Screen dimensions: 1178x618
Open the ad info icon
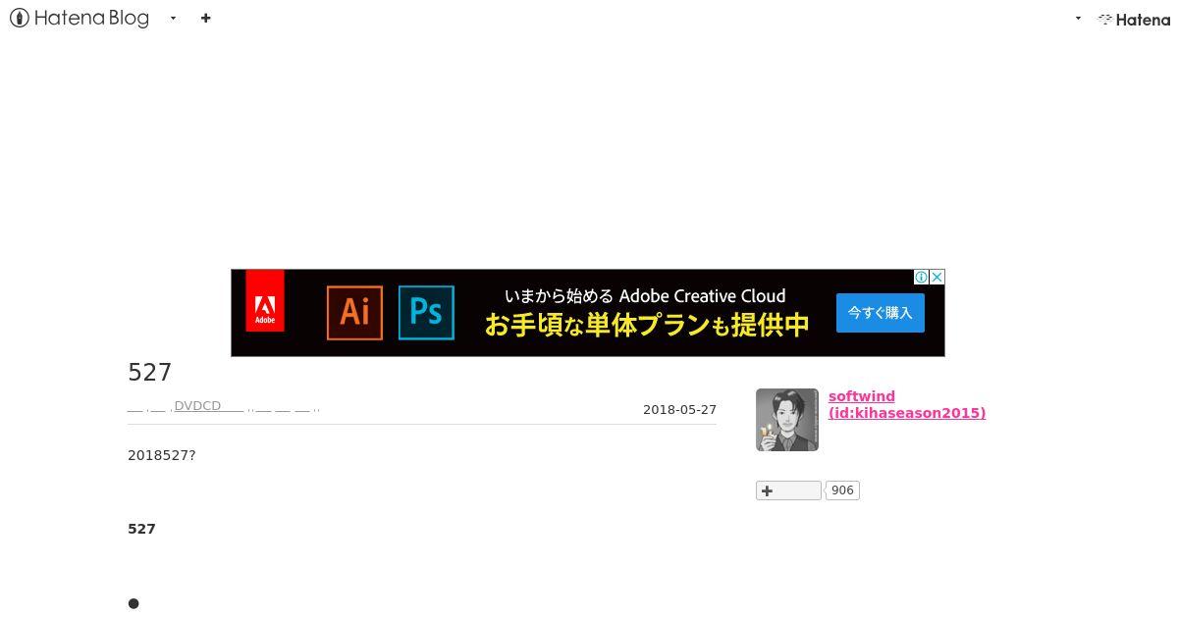click(921, 278)
